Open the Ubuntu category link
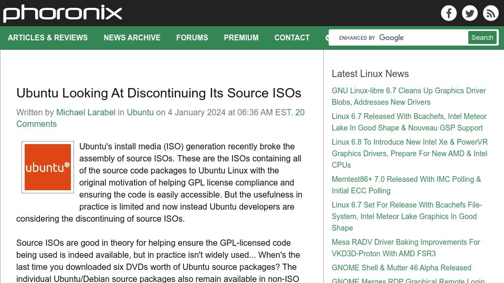This screenshot has width=504, height=283. click(140, 112)
